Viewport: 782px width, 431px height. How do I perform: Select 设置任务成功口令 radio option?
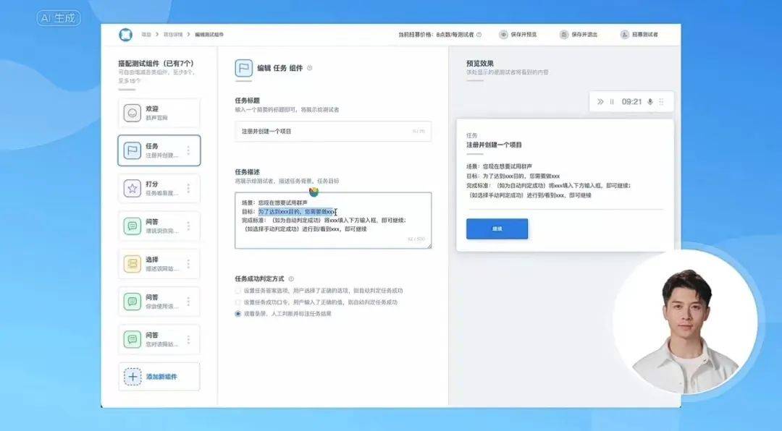click(238, 302)
